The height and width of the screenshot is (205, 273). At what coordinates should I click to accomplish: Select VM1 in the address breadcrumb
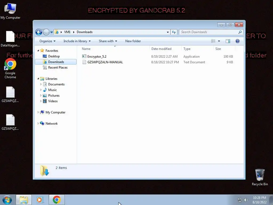(67, 32)
